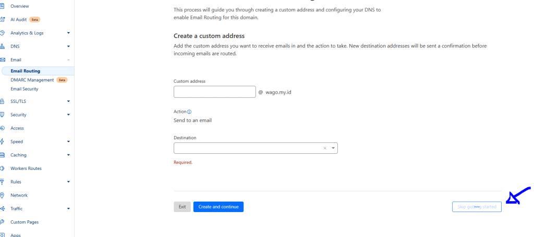534x237 pixels.
Task: Focus the Custom address input field
Action: click(x=214, y=92)
